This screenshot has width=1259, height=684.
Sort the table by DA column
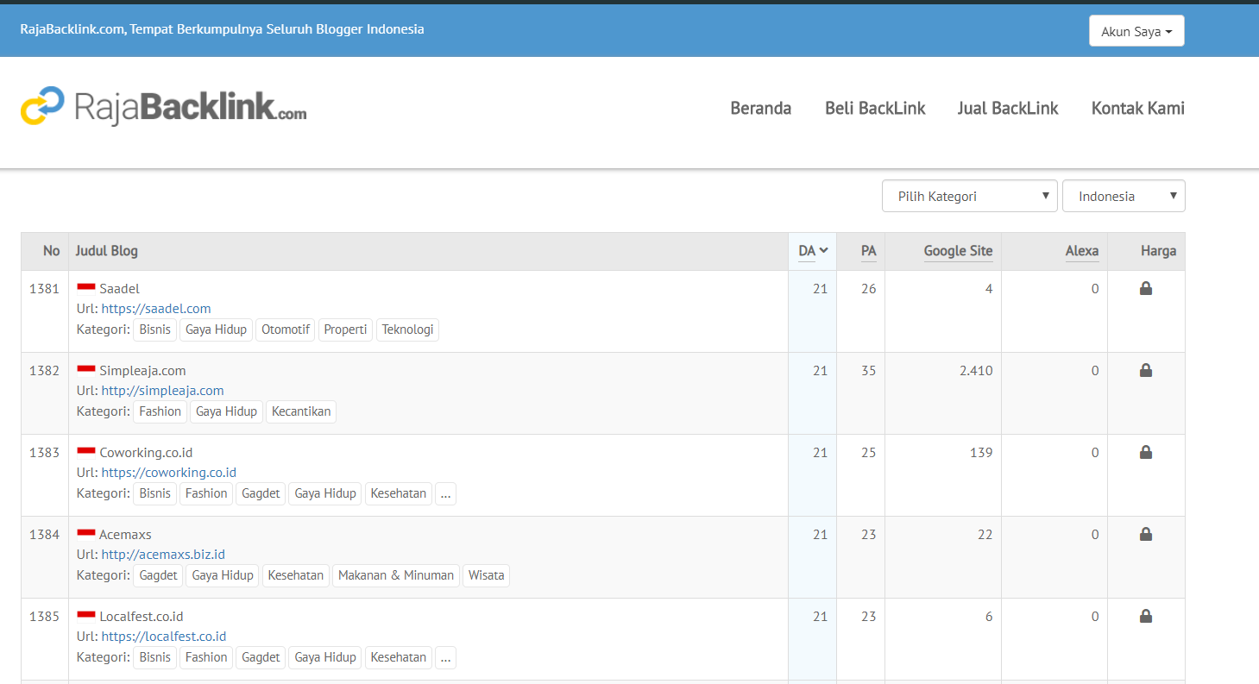813,251
